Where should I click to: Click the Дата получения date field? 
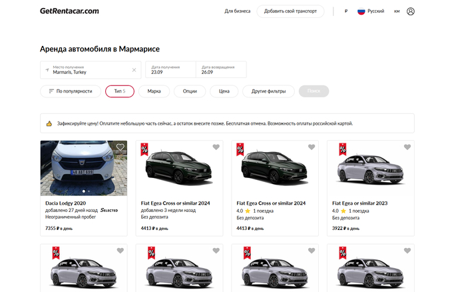tap(170, 69)
